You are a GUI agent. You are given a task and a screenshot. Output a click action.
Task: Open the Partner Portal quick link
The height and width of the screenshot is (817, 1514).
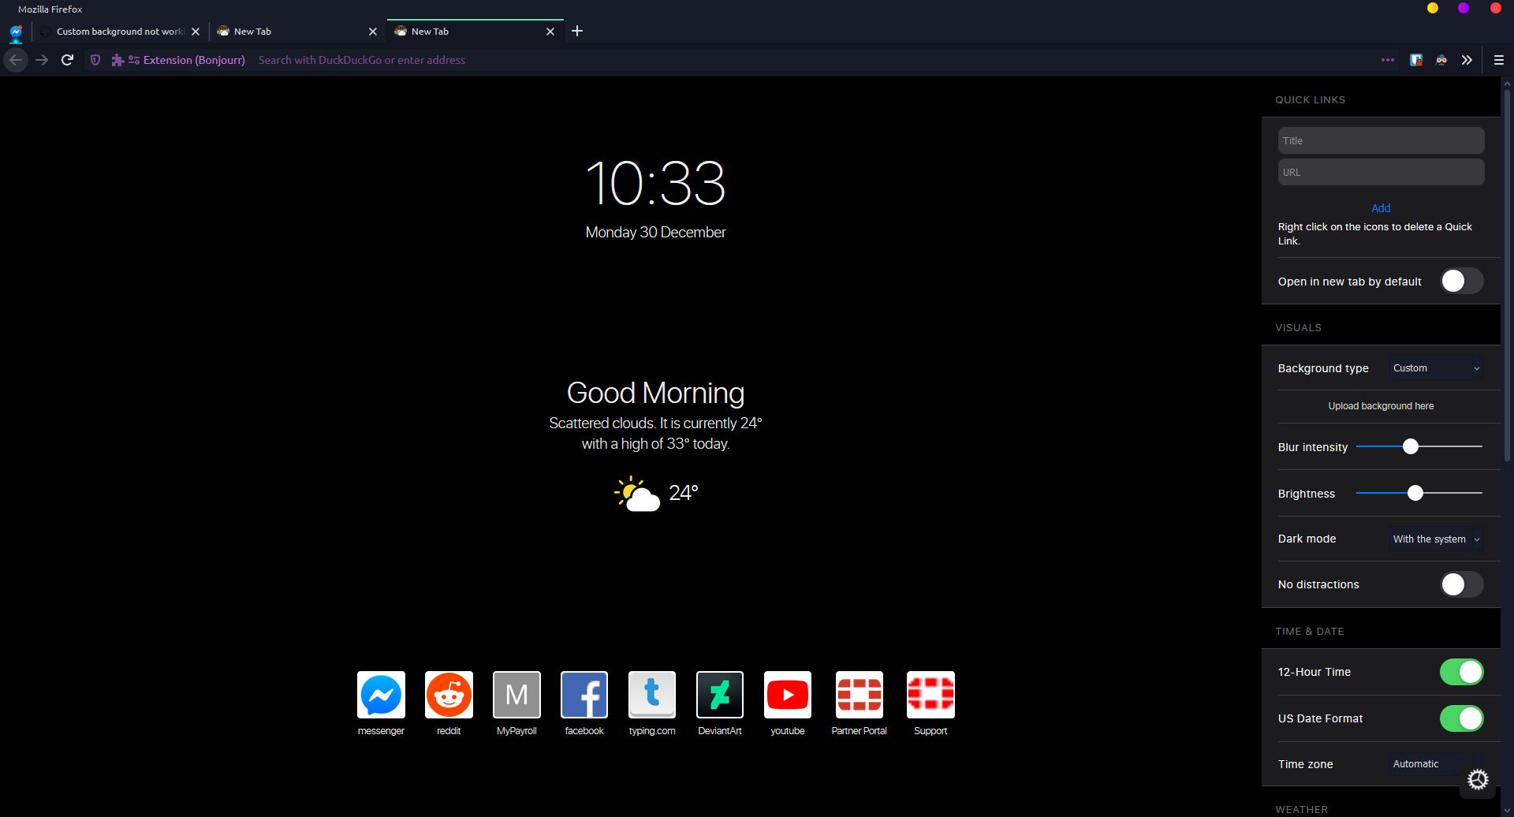pos(859,695)
